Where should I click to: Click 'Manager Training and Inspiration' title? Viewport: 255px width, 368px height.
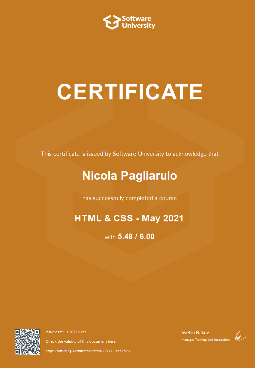(205, 339)
